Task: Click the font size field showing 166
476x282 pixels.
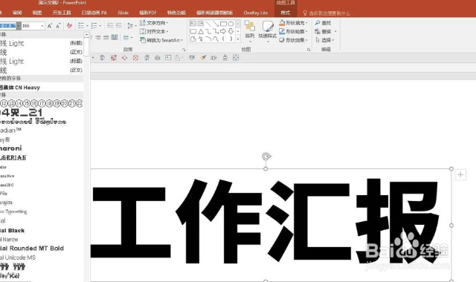Action: [30, 26]
